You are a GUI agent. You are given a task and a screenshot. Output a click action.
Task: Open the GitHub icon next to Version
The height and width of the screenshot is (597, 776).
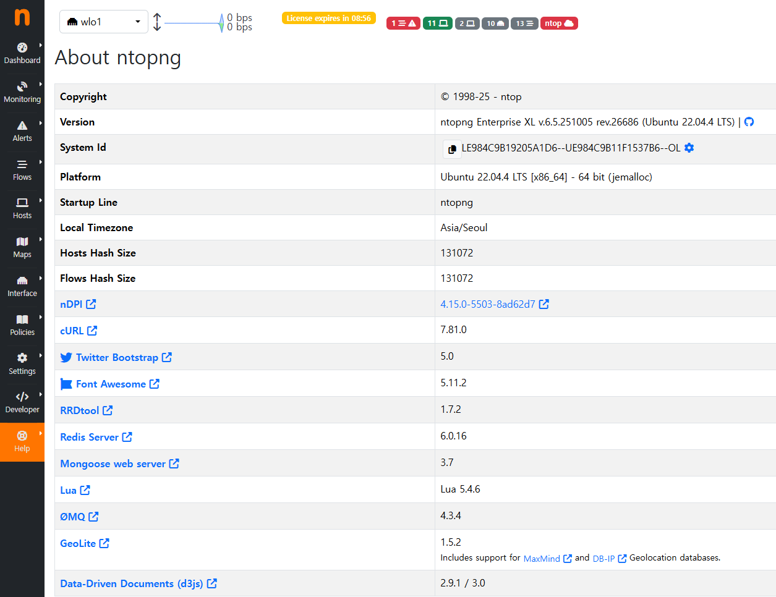tap(749, 122)
